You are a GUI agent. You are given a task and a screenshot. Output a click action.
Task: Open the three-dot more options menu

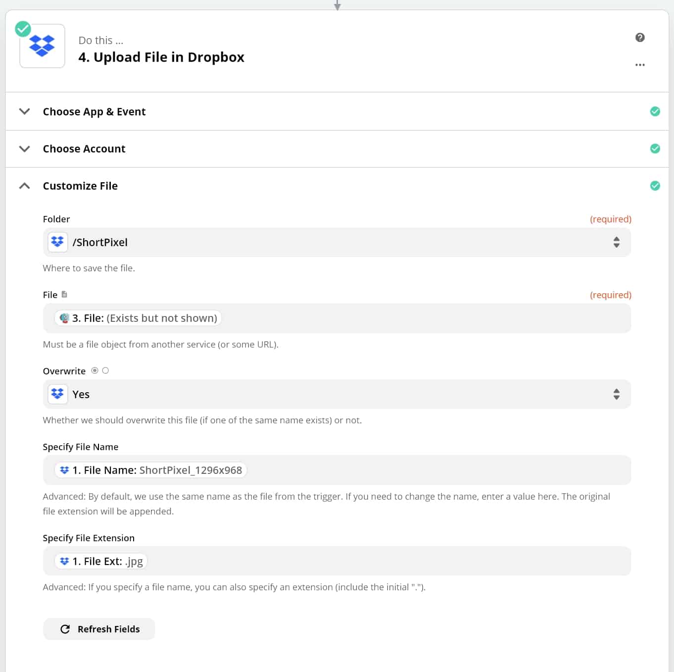tap(640, 65)
